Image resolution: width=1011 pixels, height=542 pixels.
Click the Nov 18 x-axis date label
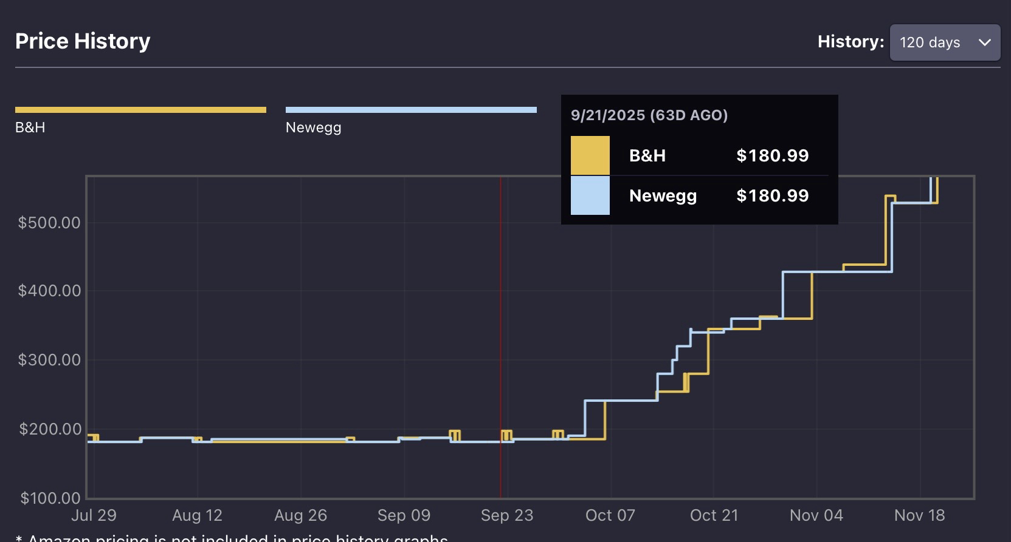click(919, 515)
